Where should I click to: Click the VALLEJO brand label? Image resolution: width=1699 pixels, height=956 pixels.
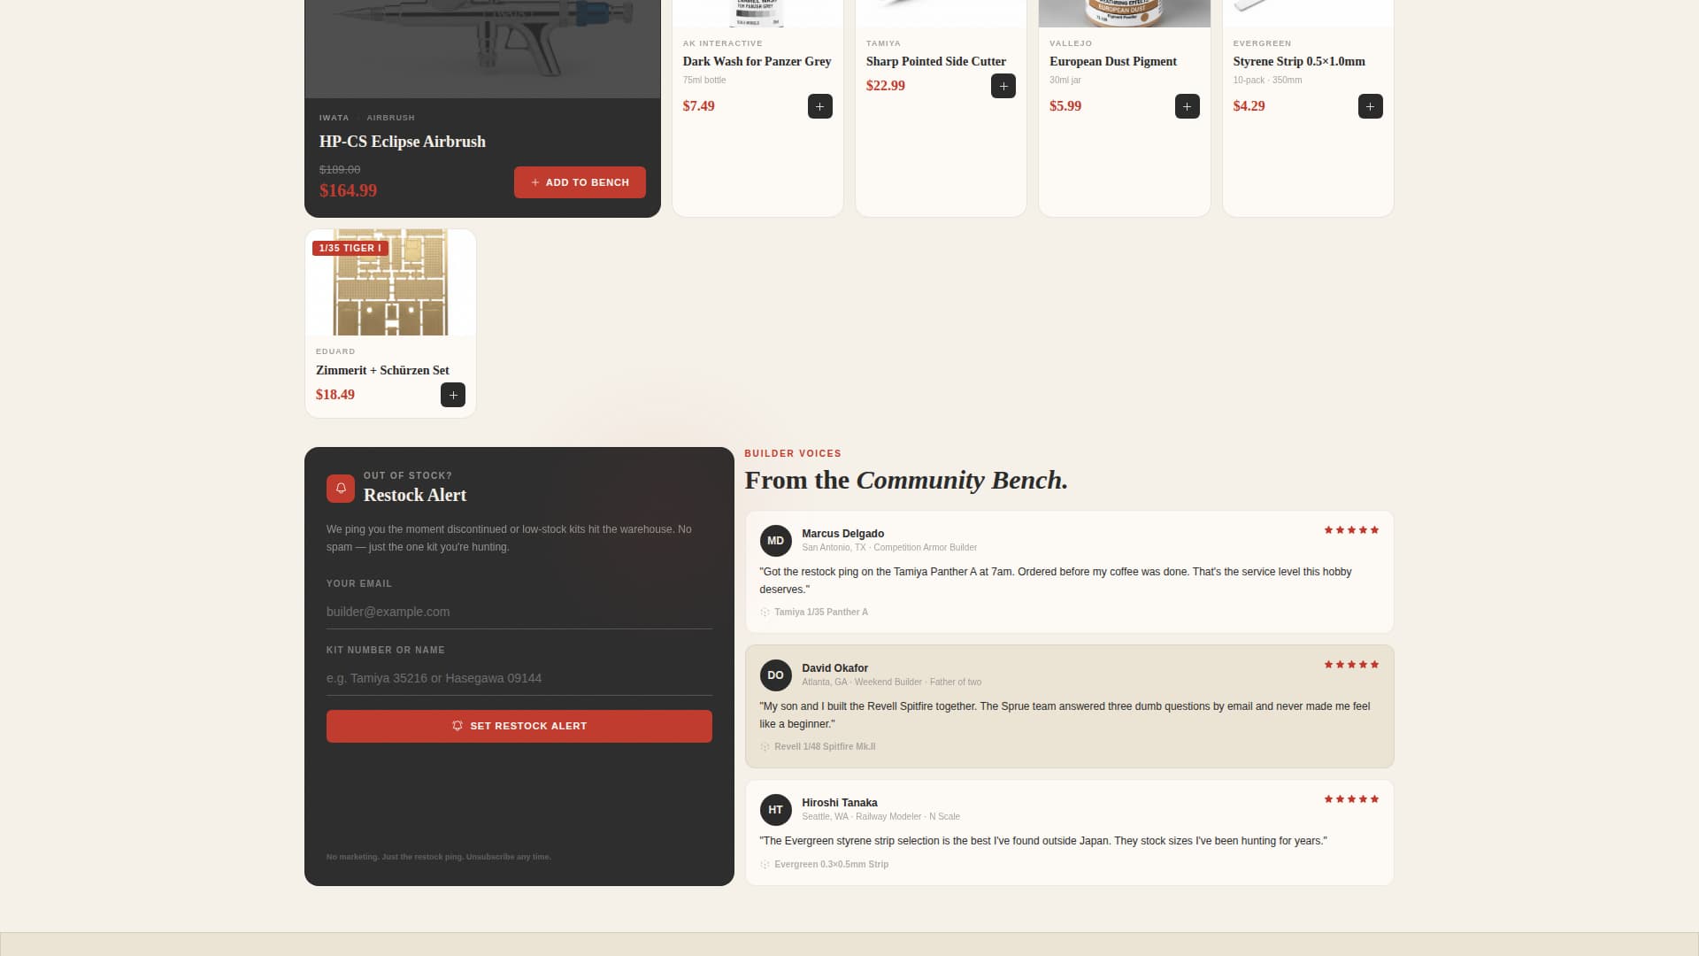click(1071, 43)
